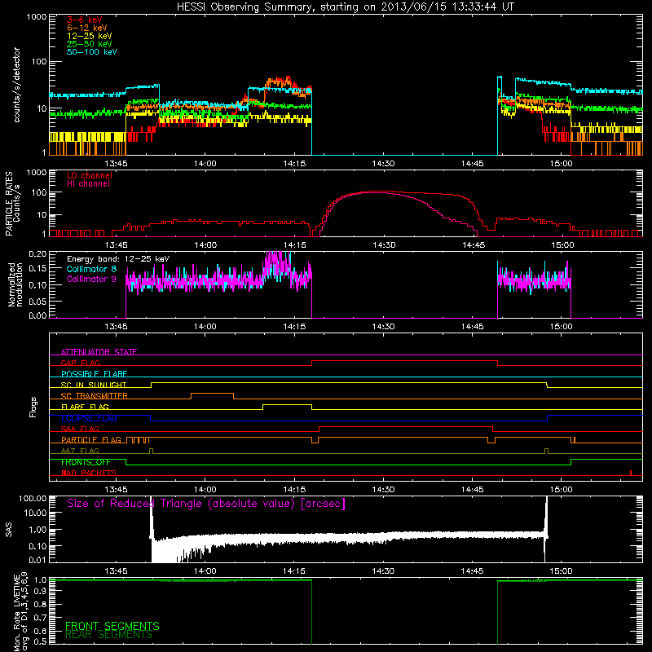Screen dimensions: 652x652
Task: Click the FRONTS OFF flag label
Action: (x=86, y=462)
